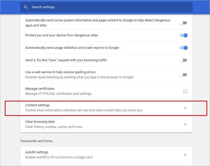
Task: Toggle the spelling errors web service switch
Action: (x=183, y=75)
